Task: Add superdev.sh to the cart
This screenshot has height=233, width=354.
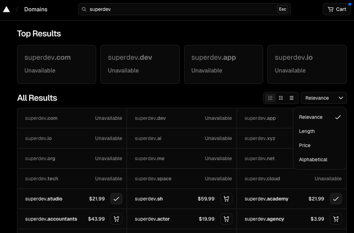Action: click(226, 199)
